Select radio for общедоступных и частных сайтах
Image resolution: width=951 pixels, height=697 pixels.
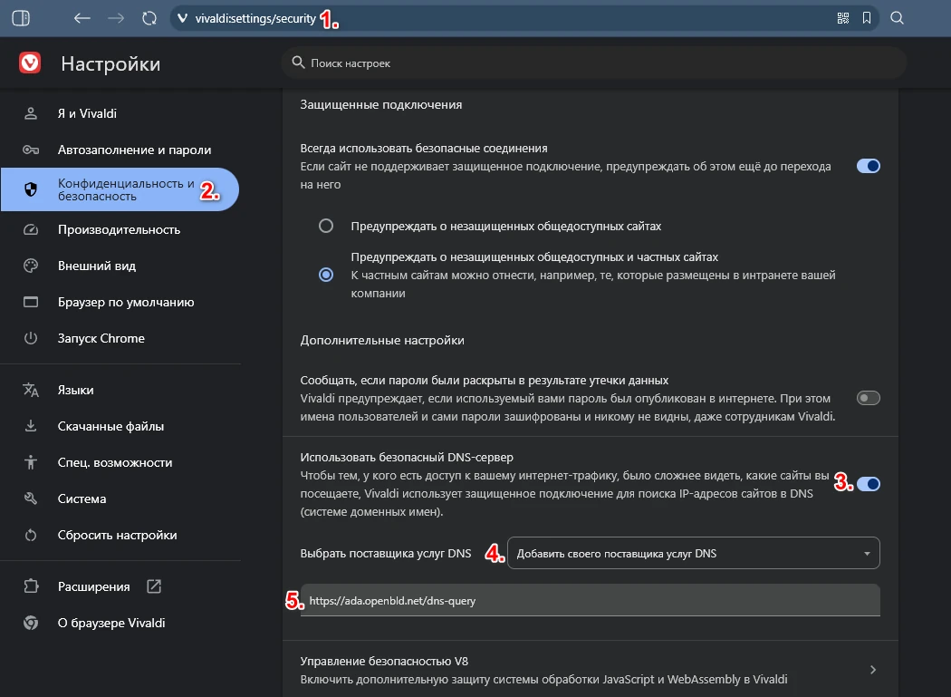tap(326, 275)
